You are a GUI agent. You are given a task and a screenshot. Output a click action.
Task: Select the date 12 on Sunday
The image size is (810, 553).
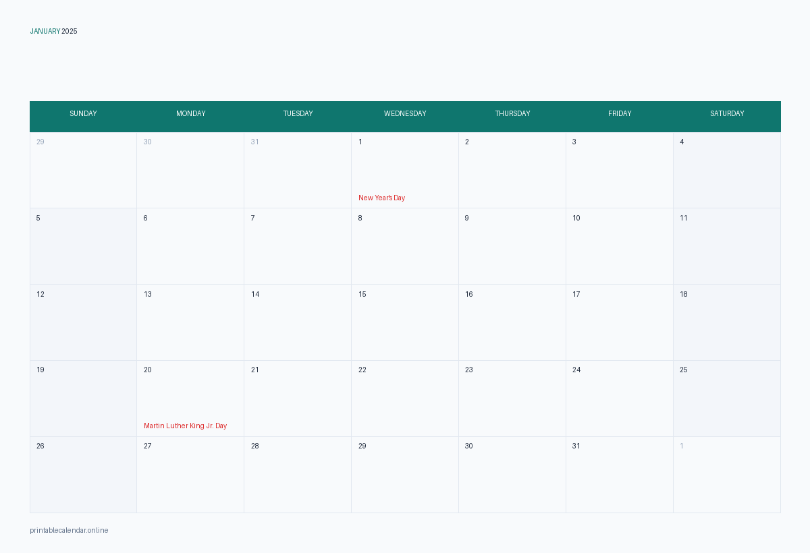83,322
